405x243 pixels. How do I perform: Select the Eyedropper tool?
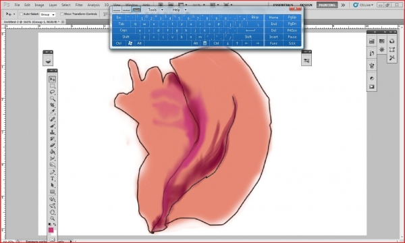pyautogui.click(x=53, y=111)
